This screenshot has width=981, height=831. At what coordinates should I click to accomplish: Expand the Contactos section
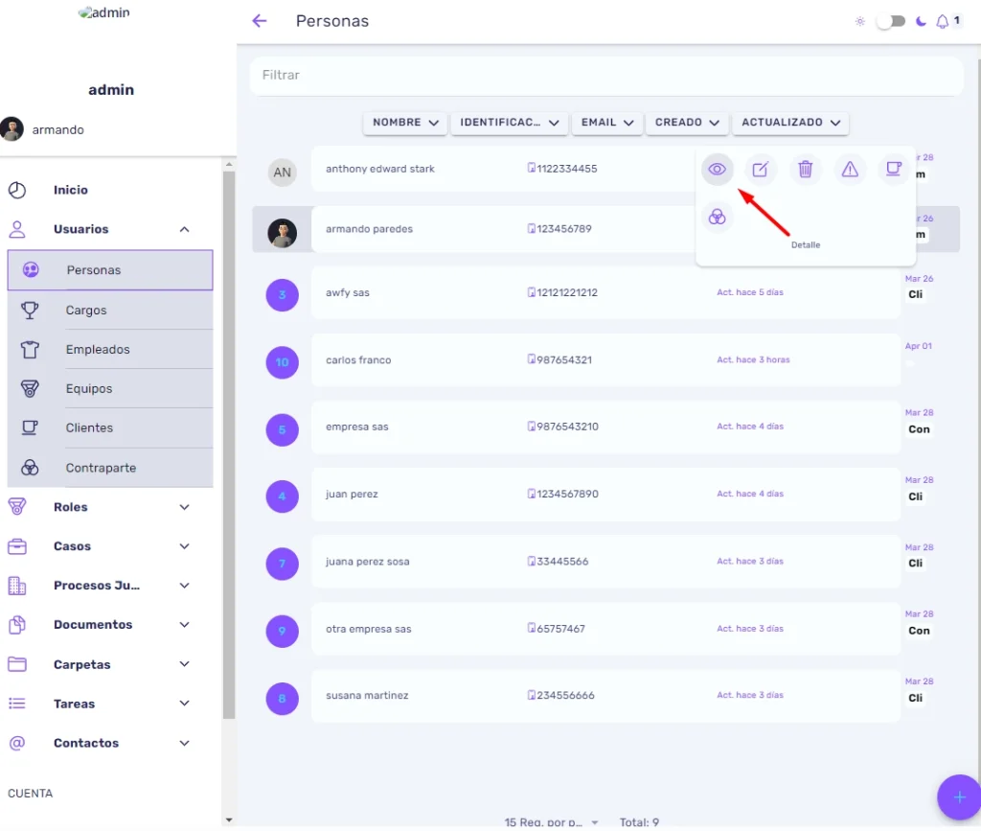tap(184, 743)
